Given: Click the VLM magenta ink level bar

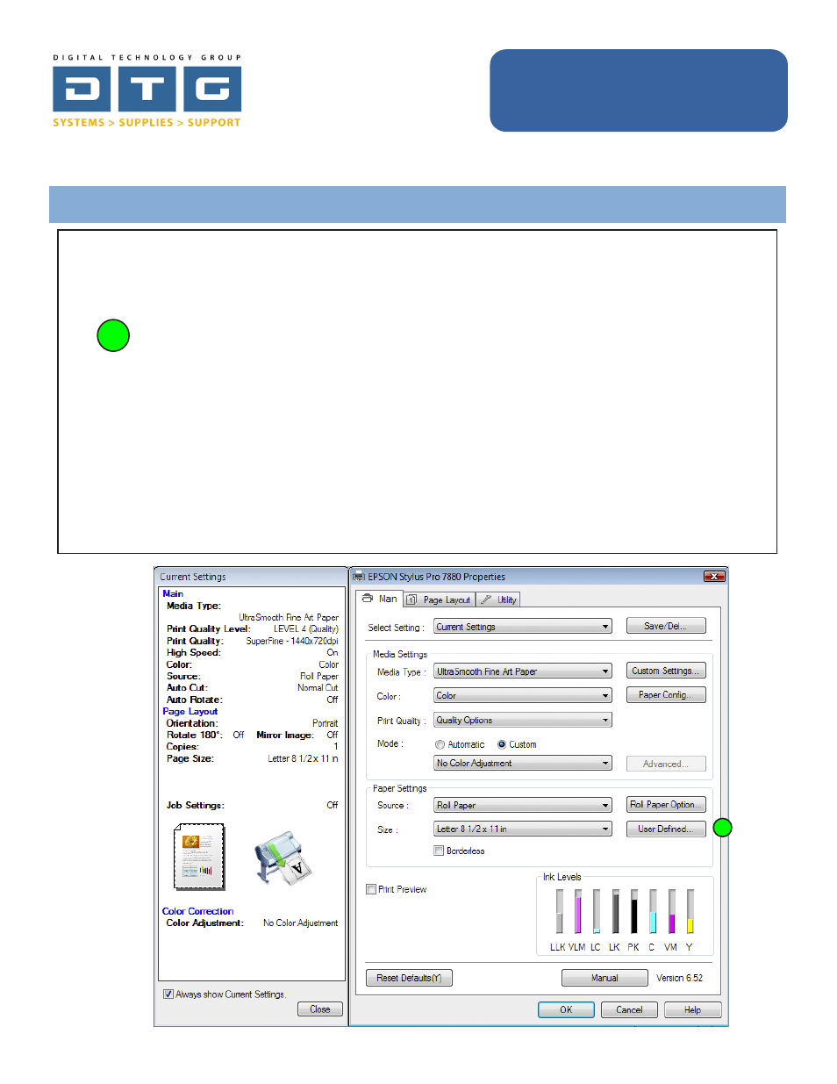Looking at the screenshot, I should [x=578, y=911].
